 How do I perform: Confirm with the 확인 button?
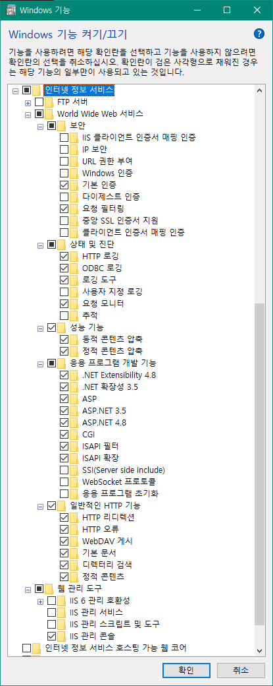185,670
